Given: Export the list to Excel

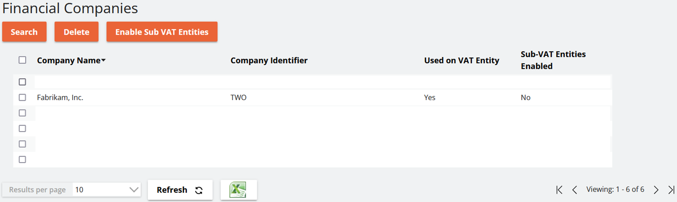Looking at the screenshot, I should pyautogui.click(x=238, y=190).
